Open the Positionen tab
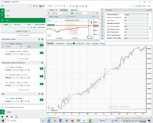The width and height of the screenshot is (153, 123). [70, 44]
